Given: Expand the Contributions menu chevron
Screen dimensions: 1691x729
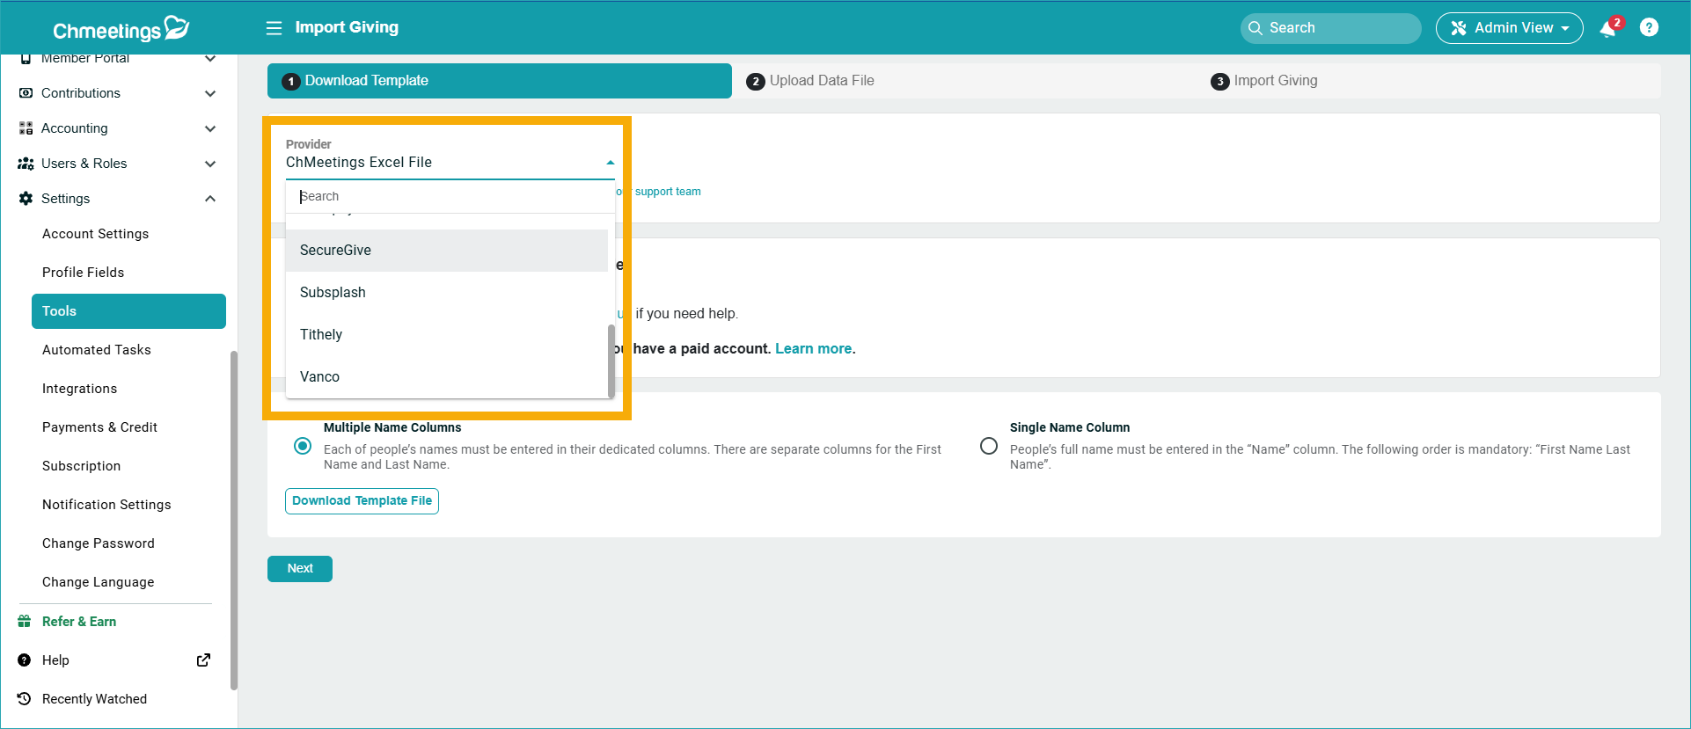Looking at the screenshot, I should (x=210, y=93).
